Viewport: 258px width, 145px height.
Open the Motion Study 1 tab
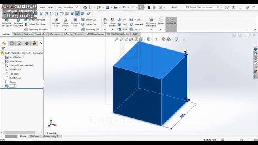point(50,136)
